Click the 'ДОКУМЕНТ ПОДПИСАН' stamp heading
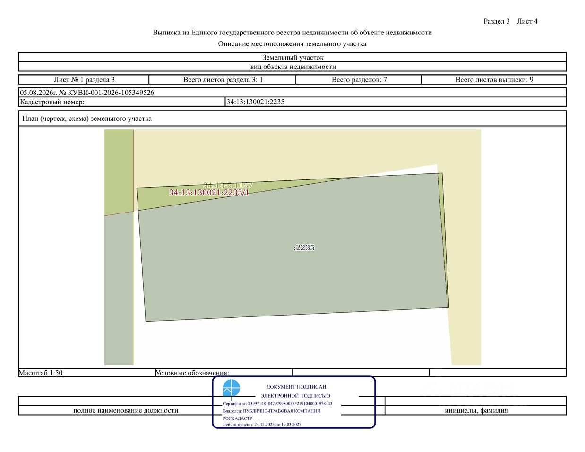Viewport: 585px width, 452px height. 296,387
